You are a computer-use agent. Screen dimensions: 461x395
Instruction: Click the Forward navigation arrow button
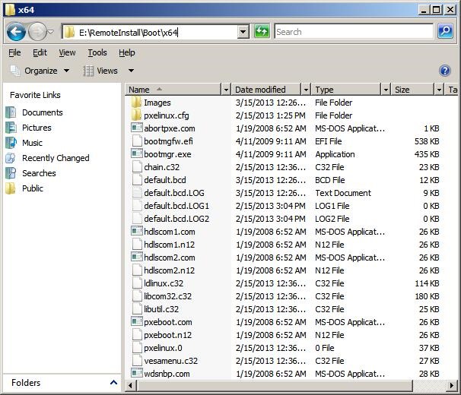coord(37,32)
